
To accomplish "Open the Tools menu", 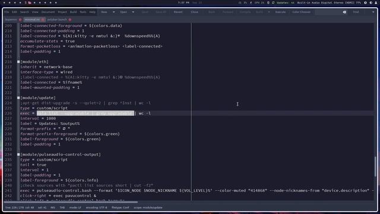I will [x=83, y=12].
